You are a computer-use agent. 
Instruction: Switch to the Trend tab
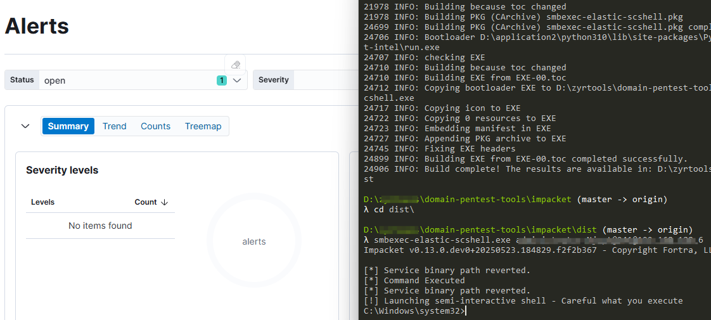(x=114, y=126)
